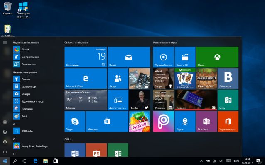Open the Почта mail tile
Viewport: 265px width, 165px height.
point(129,57)
